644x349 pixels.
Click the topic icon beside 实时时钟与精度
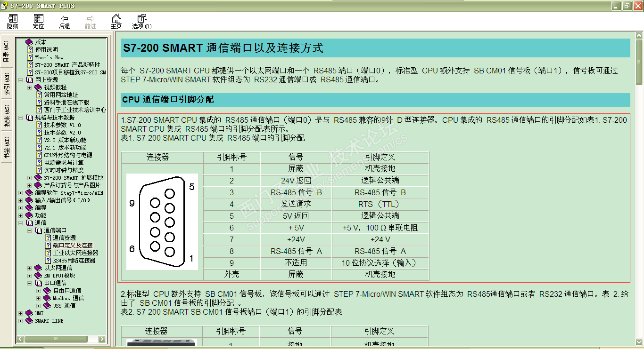point(40,170)
